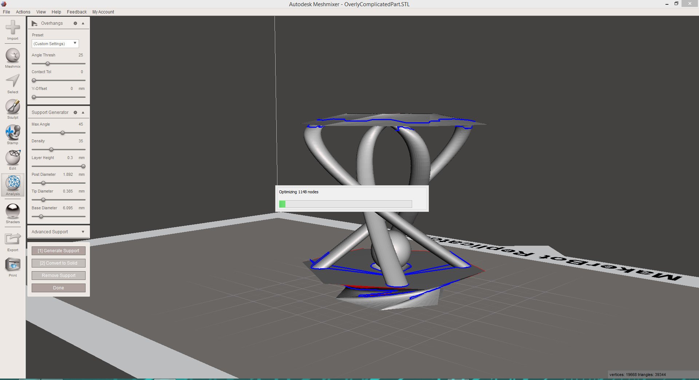This screenshot has width=699, height=380.
Task: Click the 'Optimizing 1148 nodes' message text
Action: coord(299,192)
